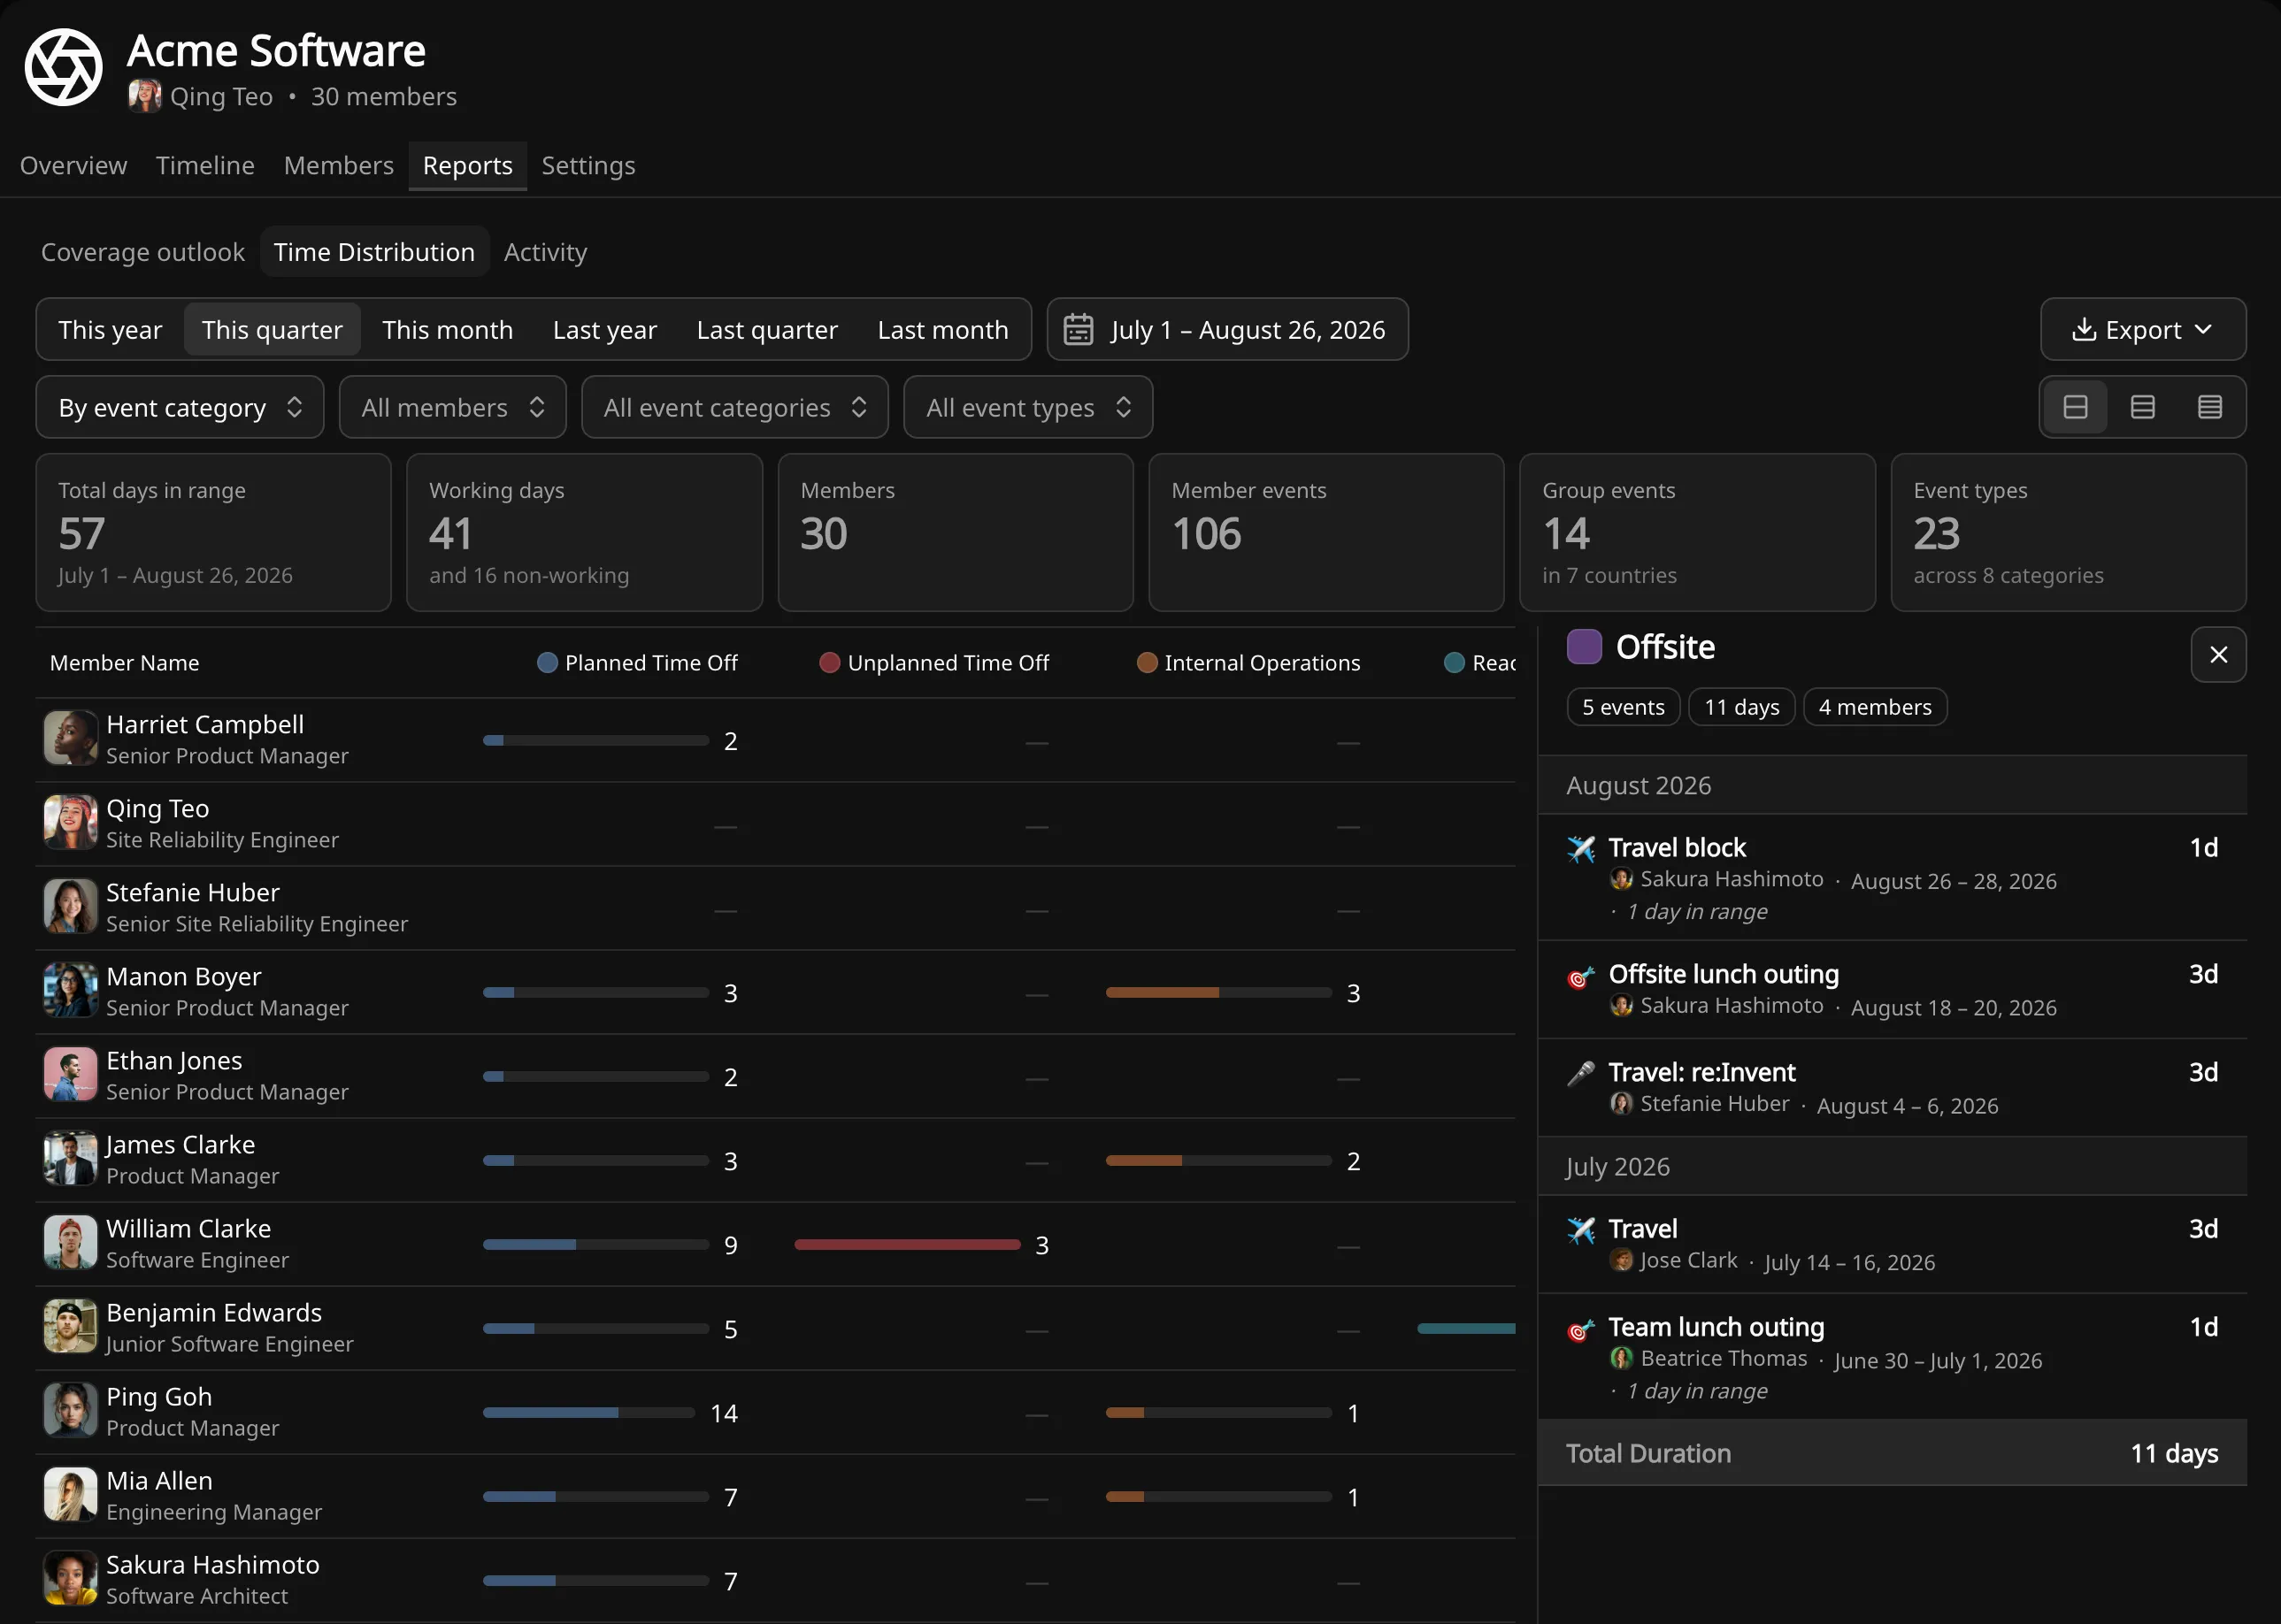Image resolution: width=2281 pixels, height=1624 pixels.
Task: Switch to the medium row density view icon
Action: 2142,407
